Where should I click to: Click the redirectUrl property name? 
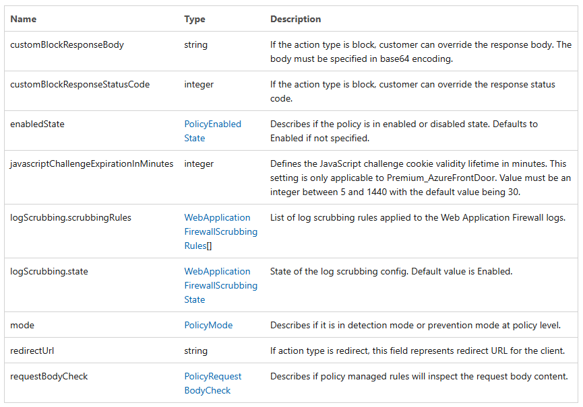tap(32, 350)
